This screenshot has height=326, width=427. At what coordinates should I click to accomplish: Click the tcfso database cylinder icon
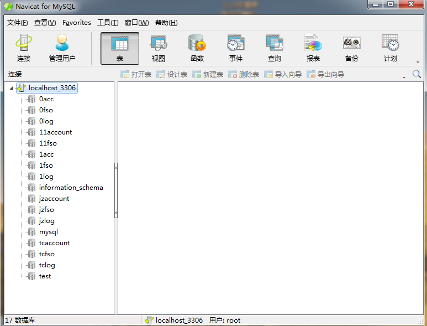[32, 254]
